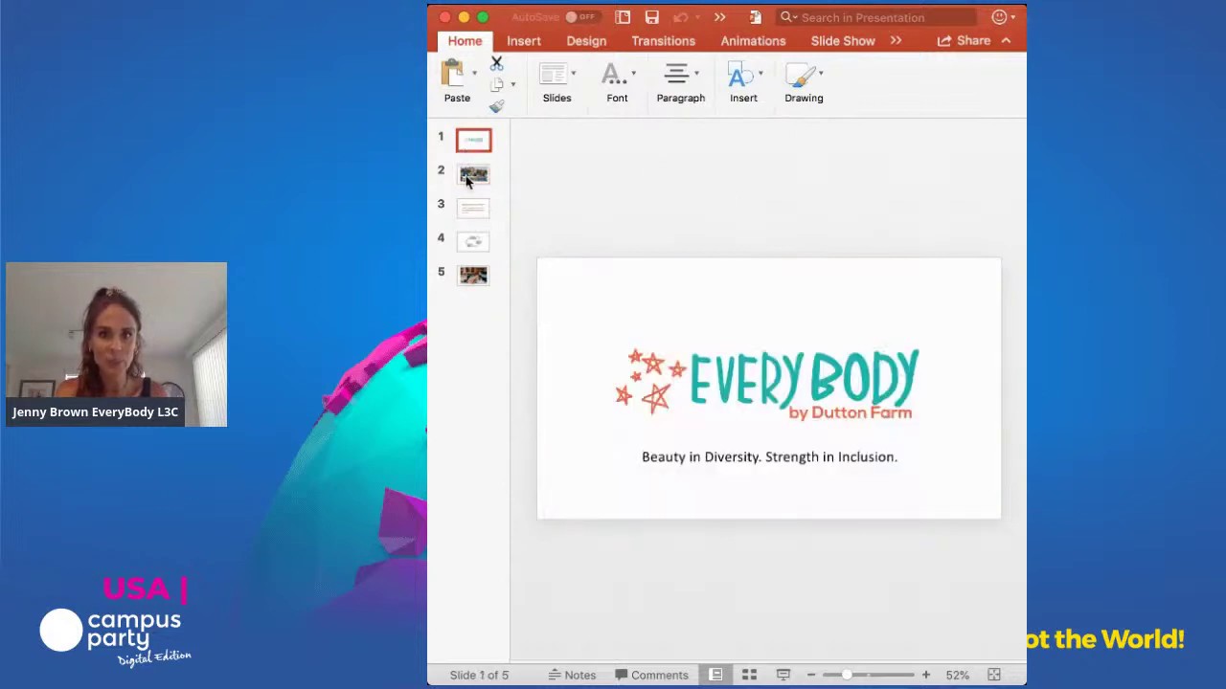Select slide 5 thumbnail
The width and height of the screenshot is (1226, 689).
473,276
